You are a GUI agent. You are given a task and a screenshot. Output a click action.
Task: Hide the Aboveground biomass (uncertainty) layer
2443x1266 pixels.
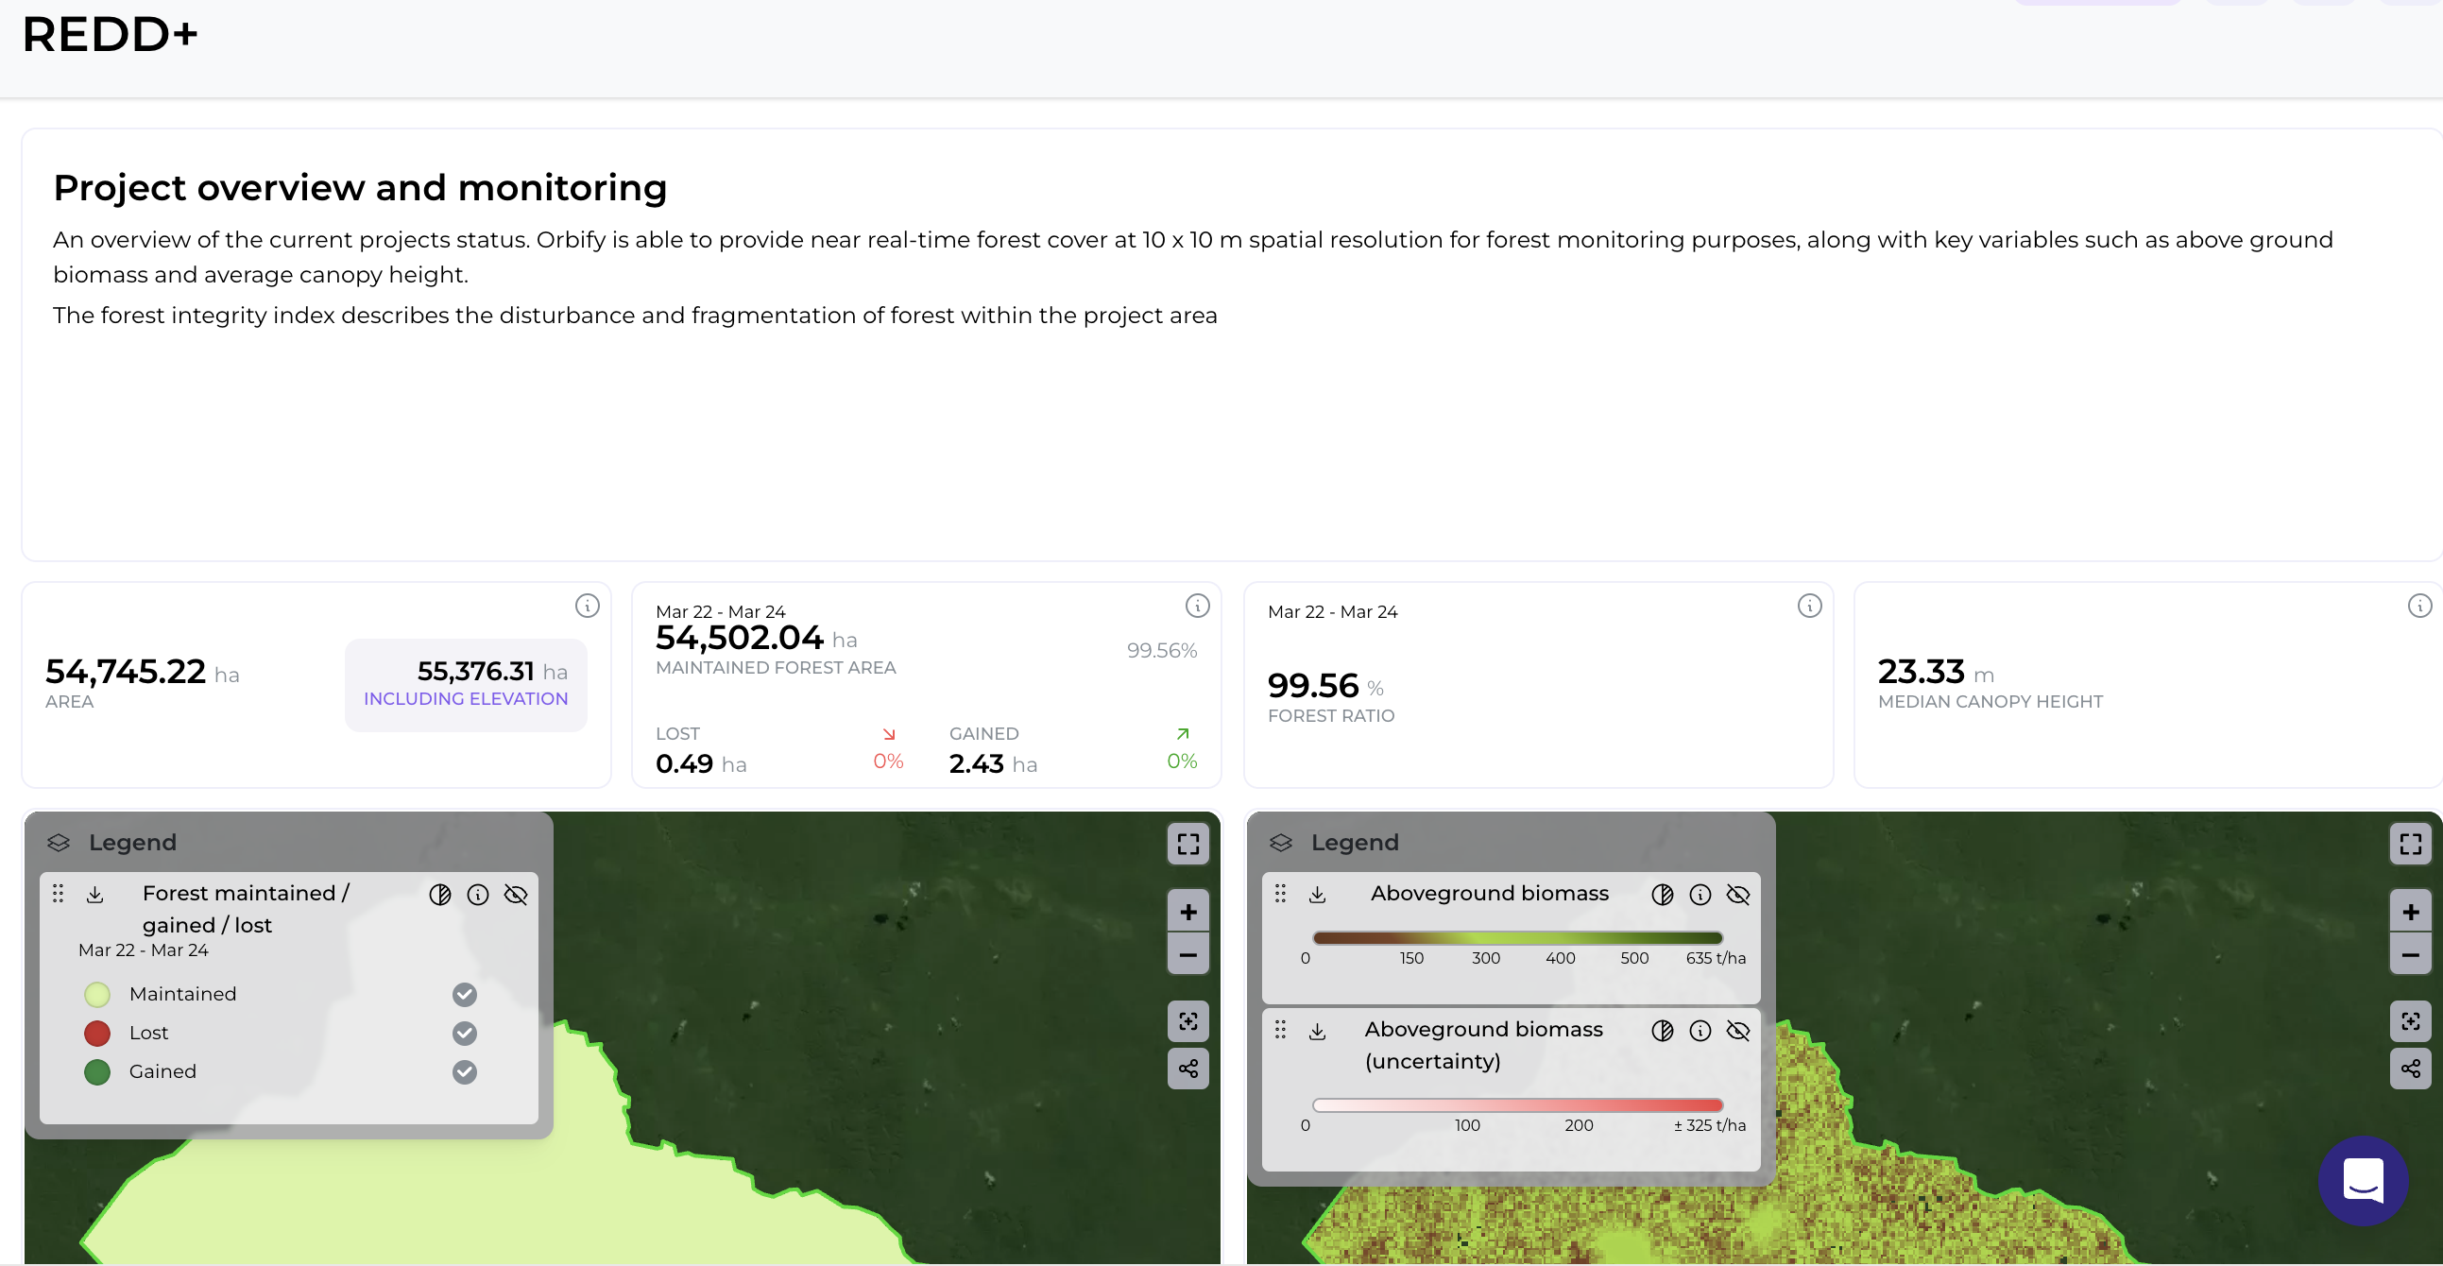click(1738, 1031)
